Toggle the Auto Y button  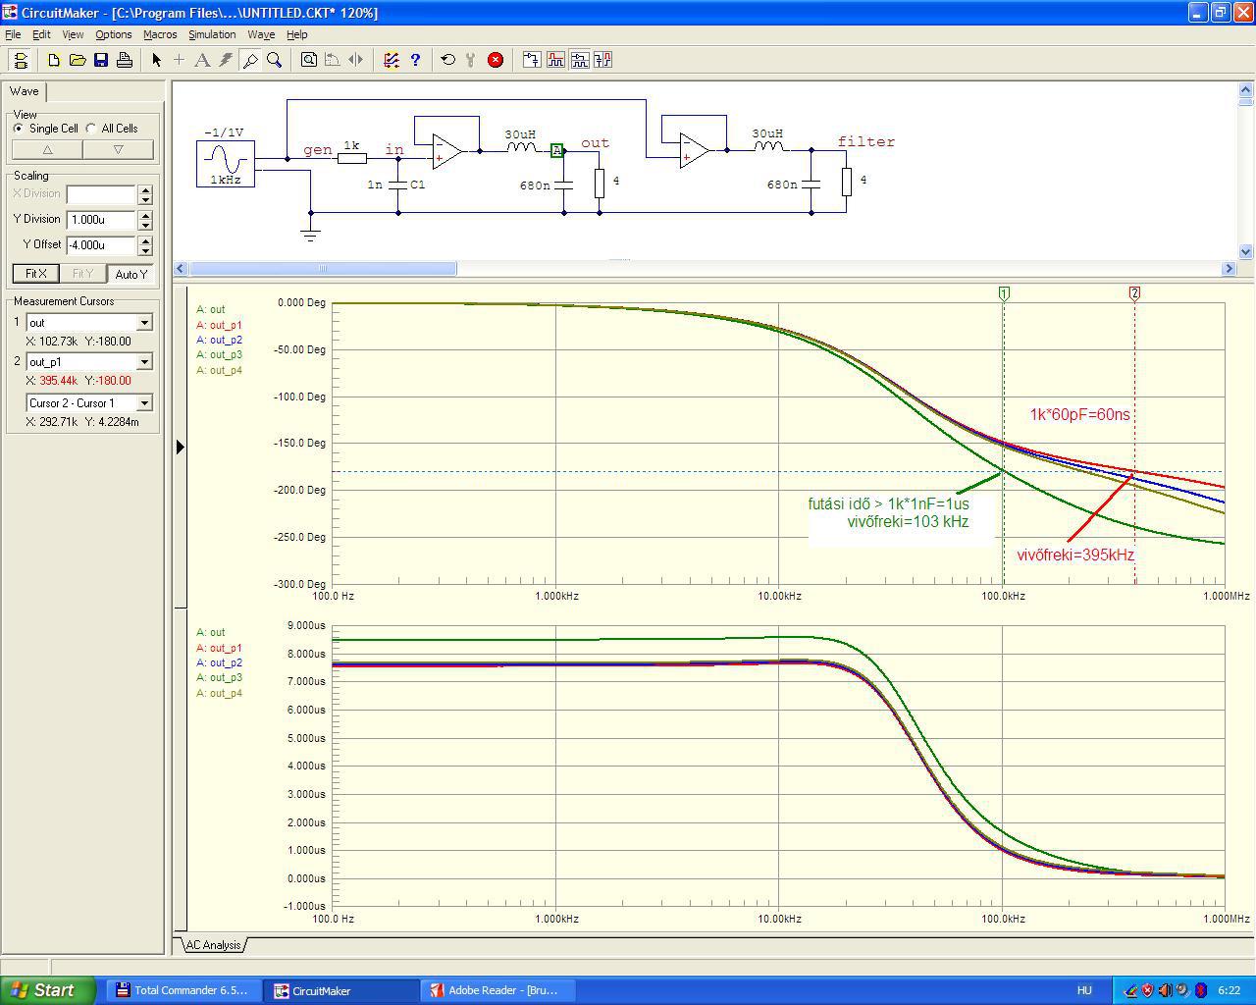pos(131,274)
